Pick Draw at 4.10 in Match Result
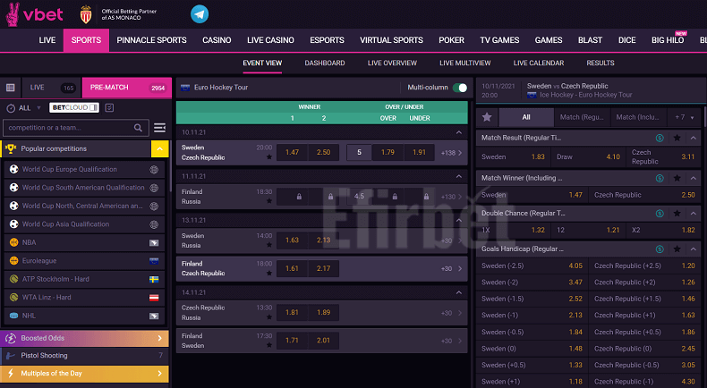The width and height of the screenshot is (707, 388). click(588, 156)
